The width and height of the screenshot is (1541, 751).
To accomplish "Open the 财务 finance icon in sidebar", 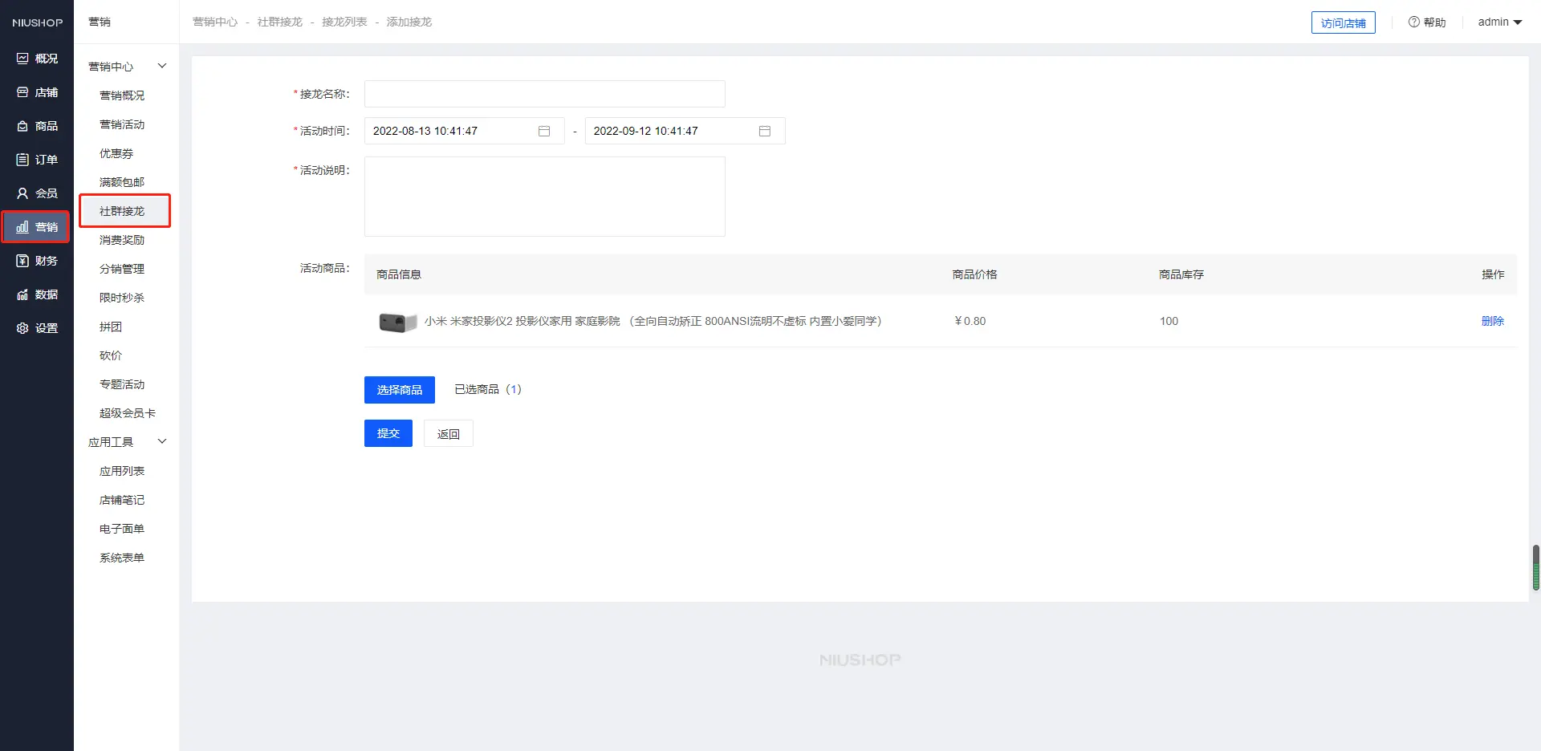I will pyautogui.click(x=22, y=261).
